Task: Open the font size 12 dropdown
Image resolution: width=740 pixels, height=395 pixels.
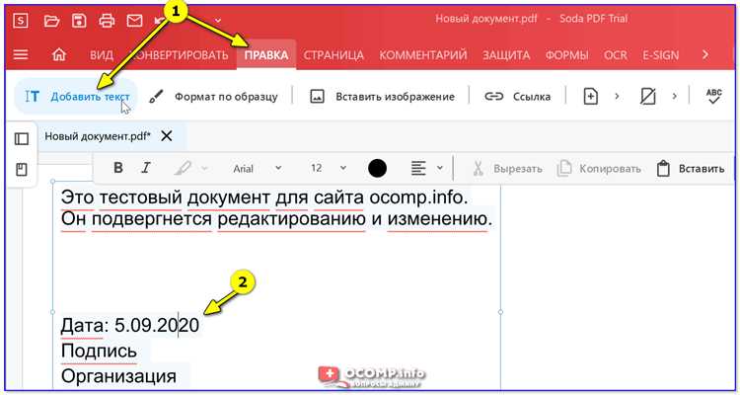Action: (x=329, y=168)
